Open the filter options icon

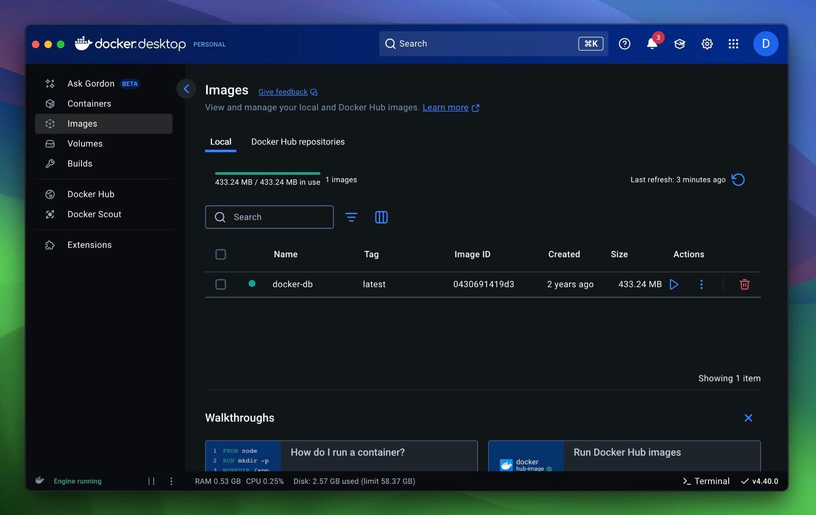351,217
